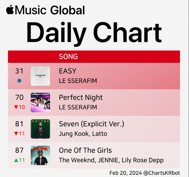This screenshot has width=189, height=177.
Task: Click the Daily Chart heading
Action: click(x=94, y=33)
